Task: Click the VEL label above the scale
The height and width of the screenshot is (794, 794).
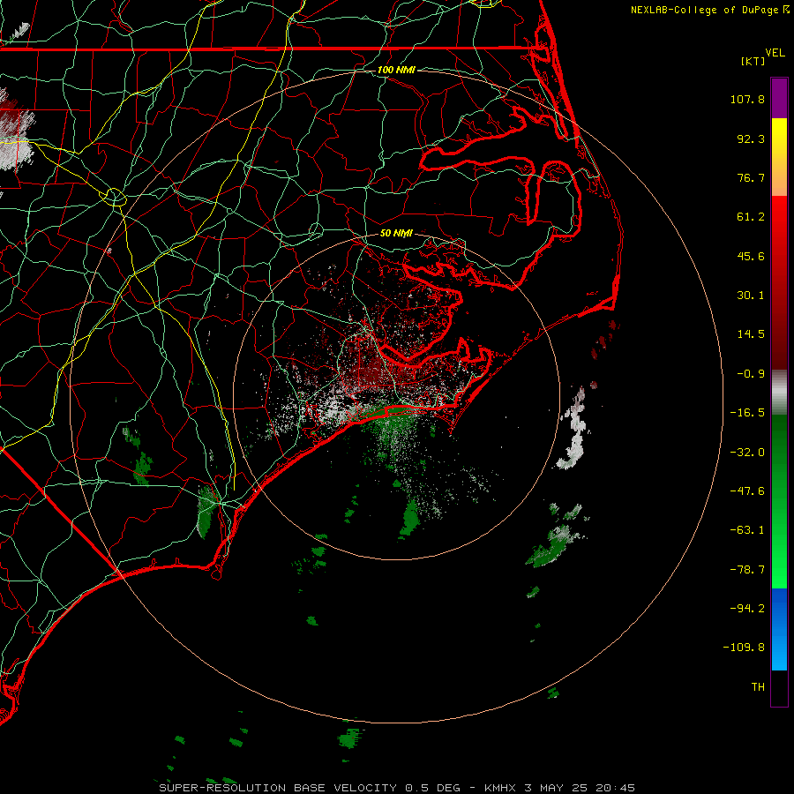Action: (x=775, y=53)
